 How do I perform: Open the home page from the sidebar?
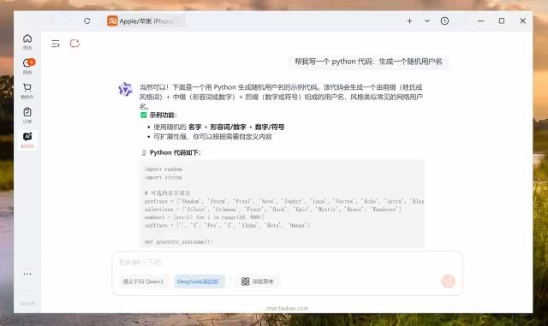pyautogui.click(x=27, y=42)
